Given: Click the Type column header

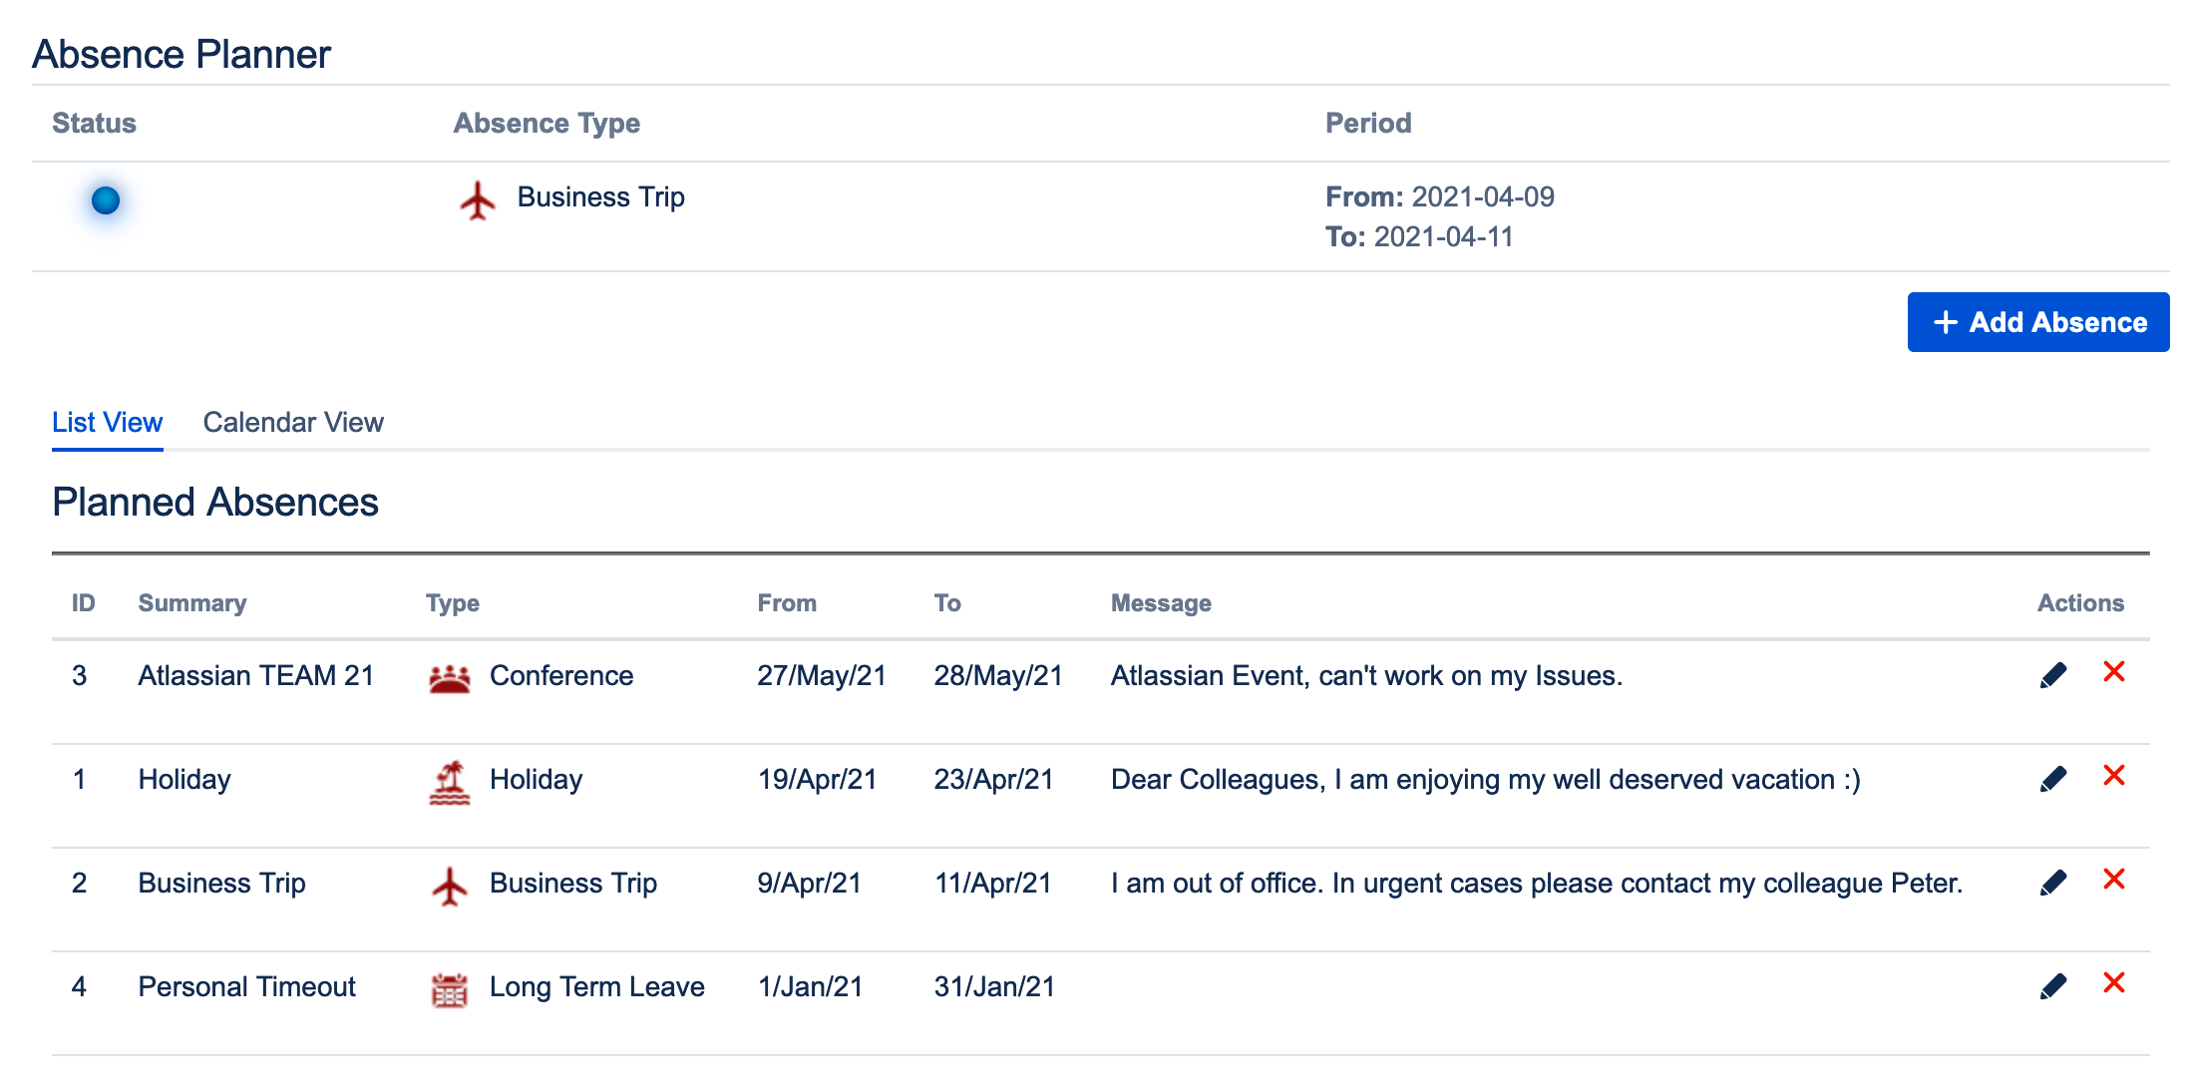Looking at the screenshot, I should (453, 603).
